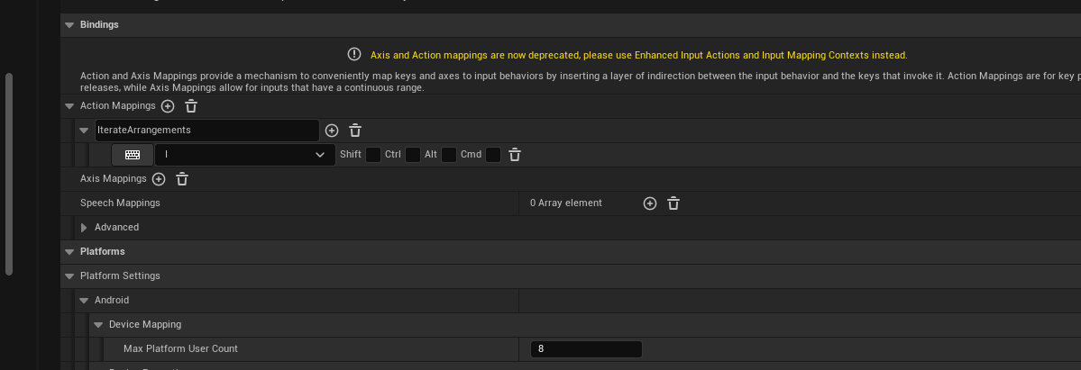Delete all Action Mappings with trash icon

point(191,106)
